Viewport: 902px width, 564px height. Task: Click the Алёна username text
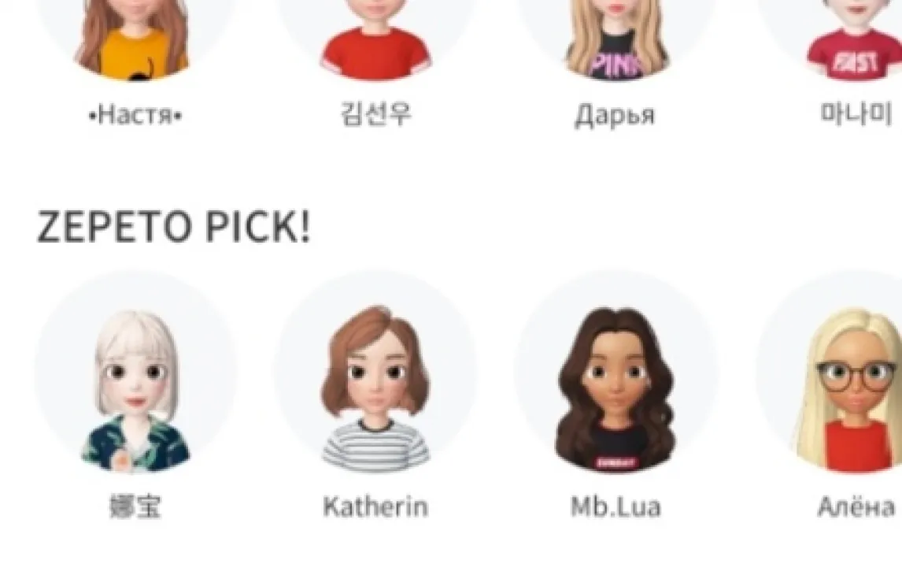[856, 506]
